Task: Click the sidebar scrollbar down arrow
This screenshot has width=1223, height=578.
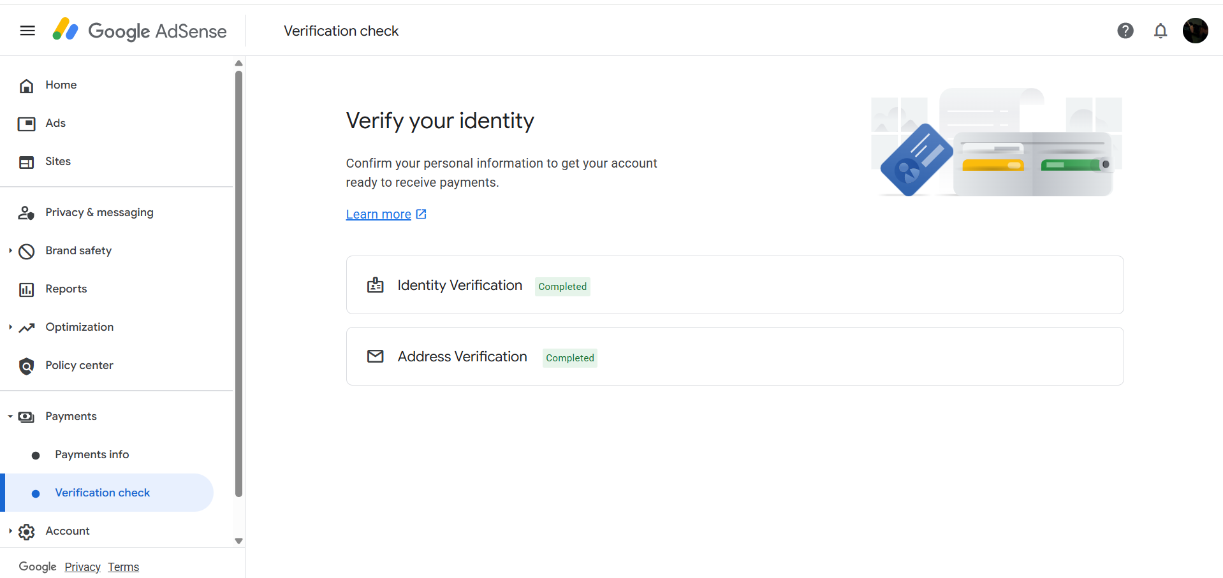Action: 238,541
